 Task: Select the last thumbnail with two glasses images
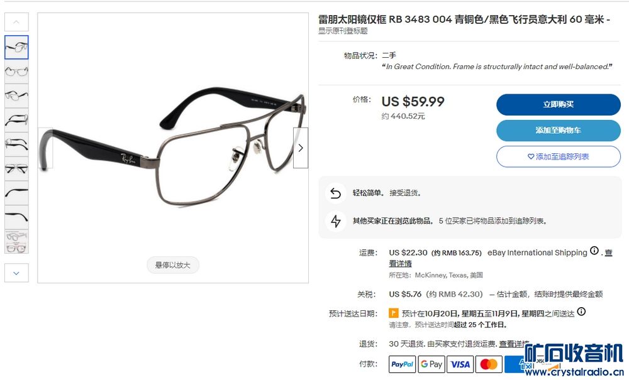tap(16, 242)
